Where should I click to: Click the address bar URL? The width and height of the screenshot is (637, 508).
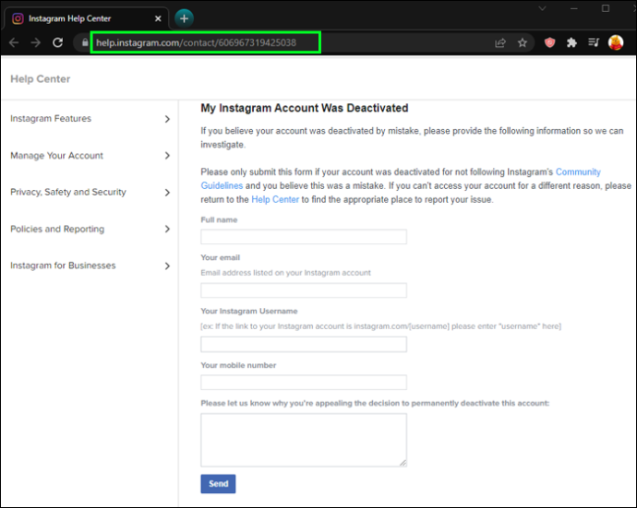tap(196, 42)
